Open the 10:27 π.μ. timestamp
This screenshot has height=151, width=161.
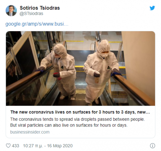click(x=33, y=146)
